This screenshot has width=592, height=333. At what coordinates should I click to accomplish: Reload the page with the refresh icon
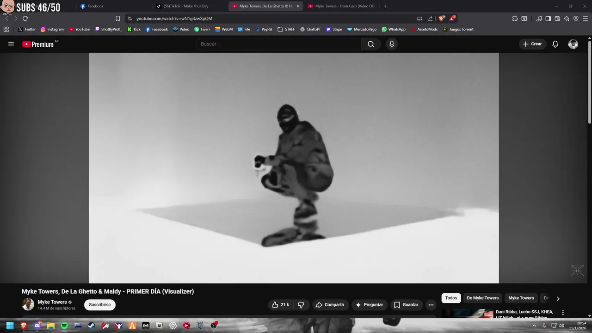25,18
